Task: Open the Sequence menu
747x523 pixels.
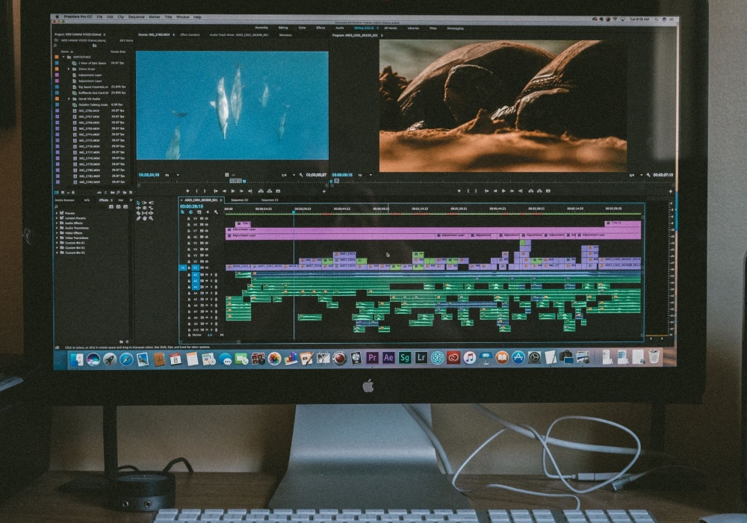Action: point(136,16)
